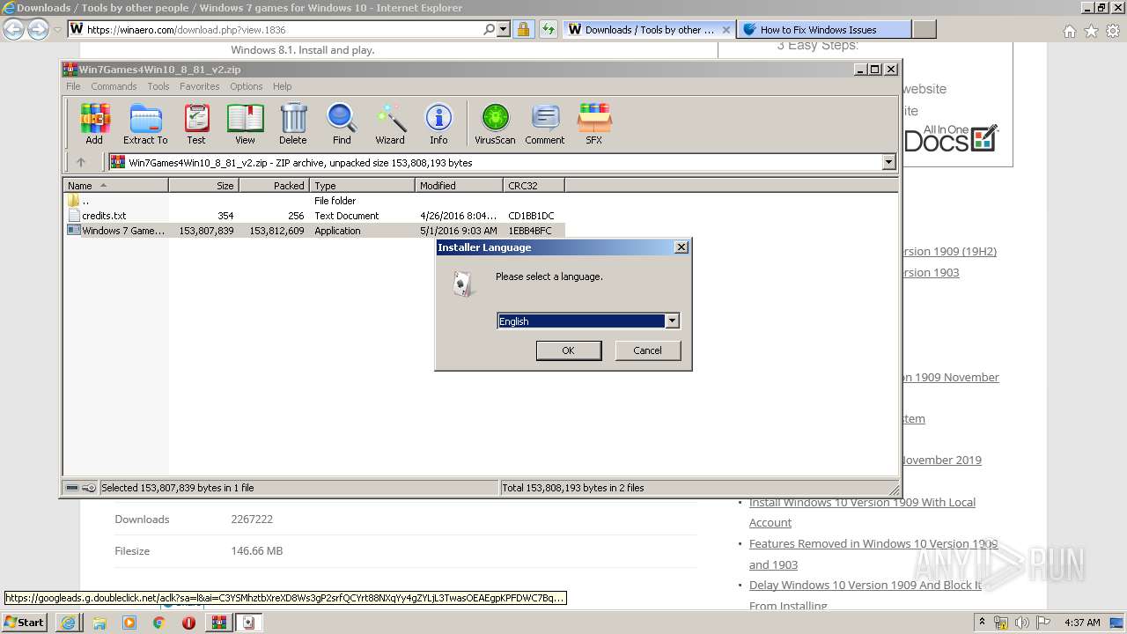Open the Help menu in WinRAR

282,86
